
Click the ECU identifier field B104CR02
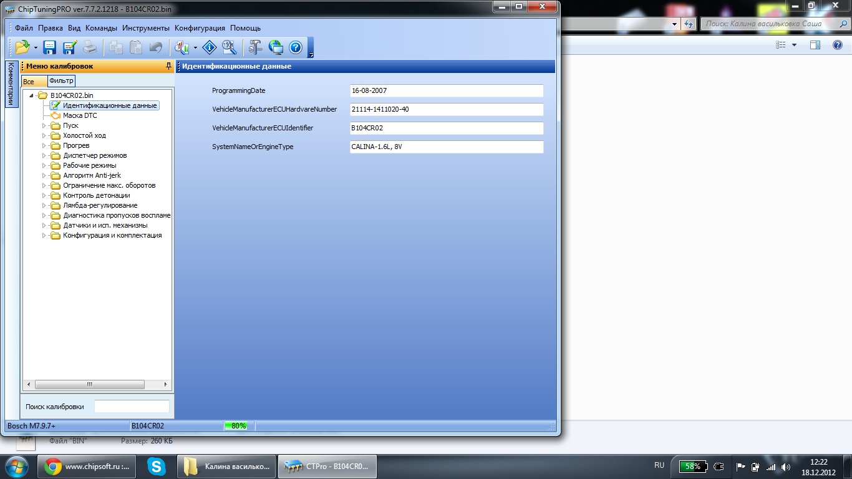(447, 128)
